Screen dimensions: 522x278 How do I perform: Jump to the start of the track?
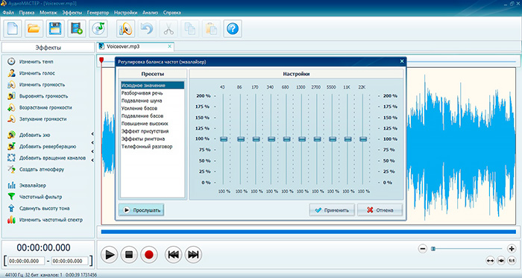pyautogui.click(x=173, y=255)
